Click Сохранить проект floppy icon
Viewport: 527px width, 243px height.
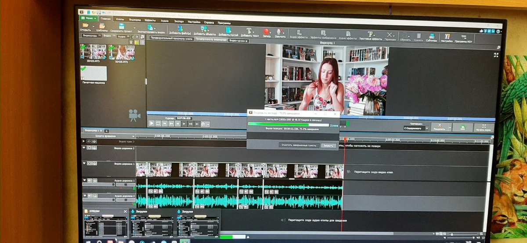coord(122,26)
